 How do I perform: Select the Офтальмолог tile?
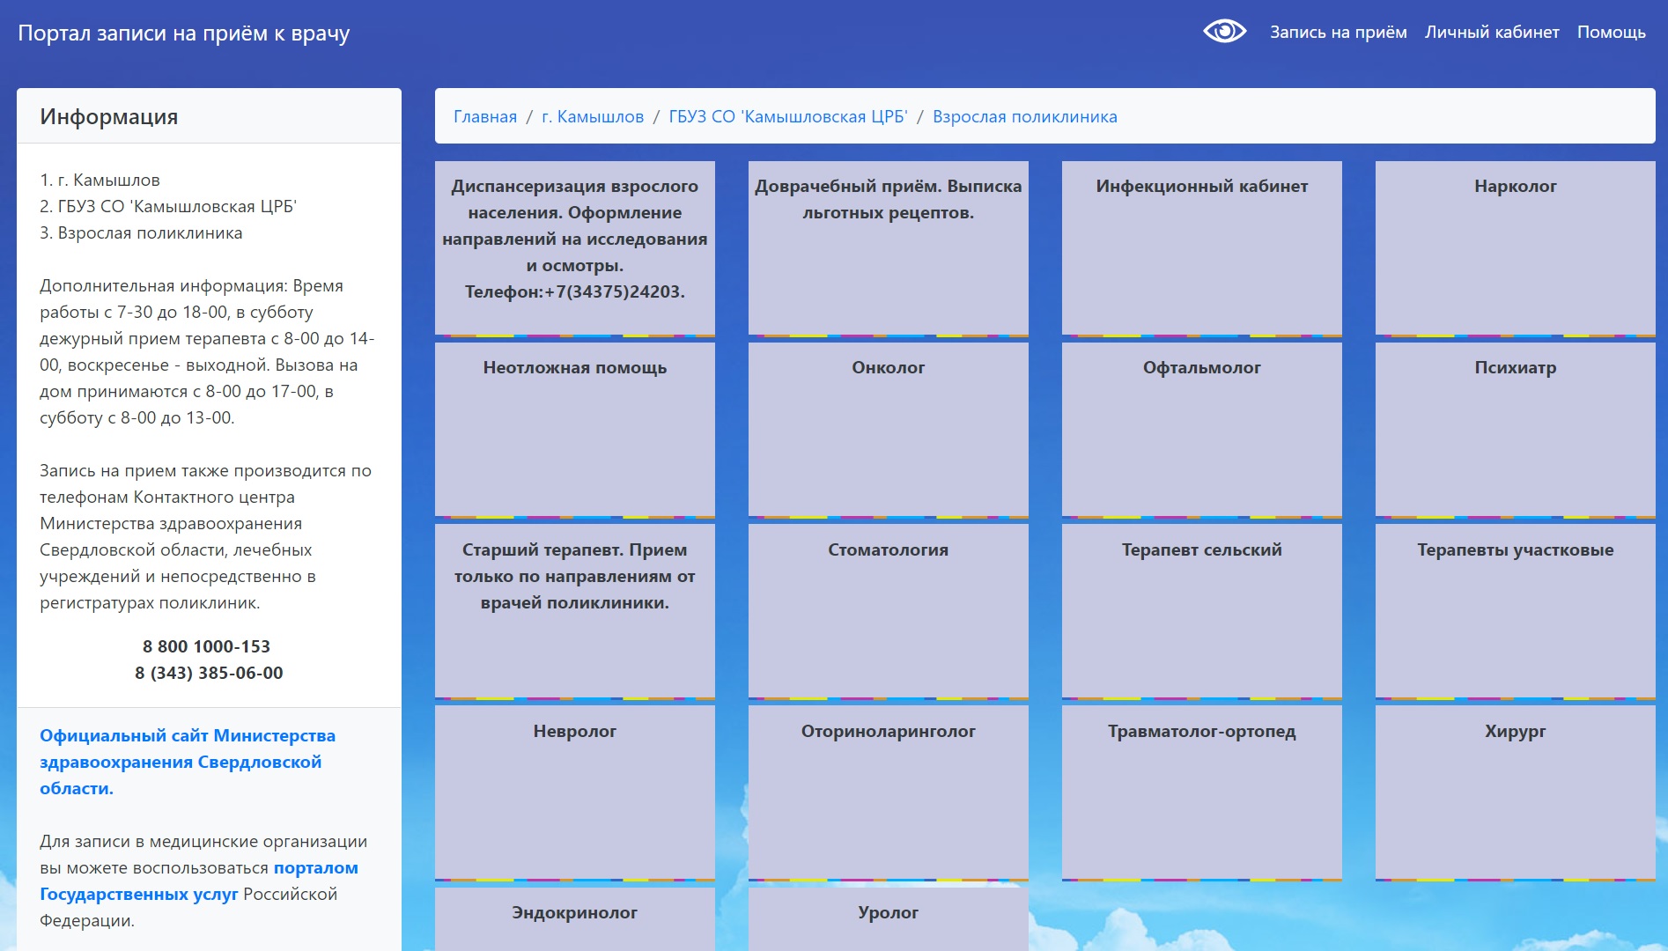(x=1201, y=428)
